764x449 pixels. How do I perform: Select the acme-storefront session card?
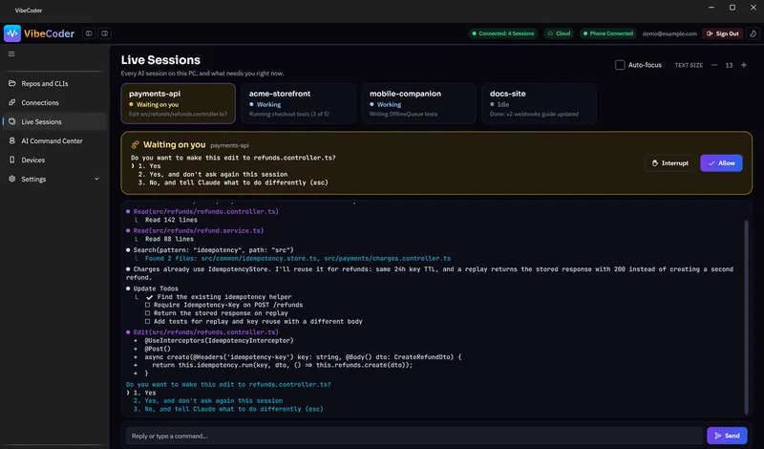click(x=299, y=103)
